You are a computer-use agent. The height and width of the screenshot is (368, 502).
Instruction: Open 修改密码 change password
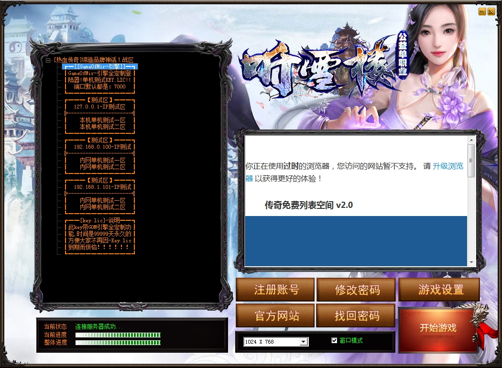tap(356, 290)
